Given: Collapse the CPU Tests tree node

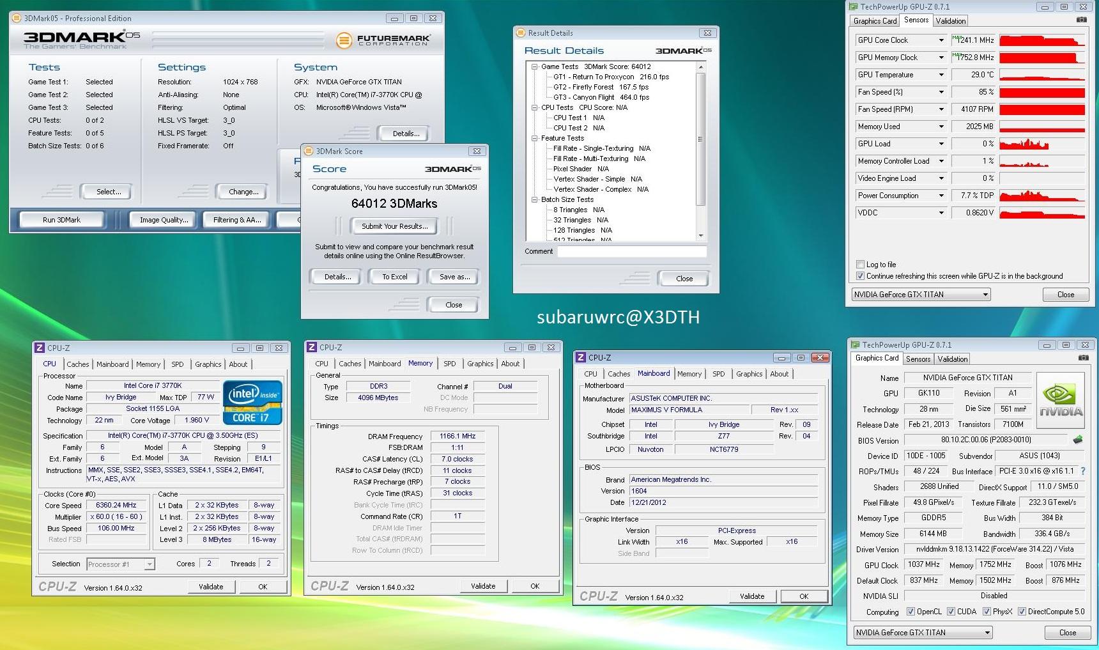Looking at the screenshot, I should click(x=535, y=107).
